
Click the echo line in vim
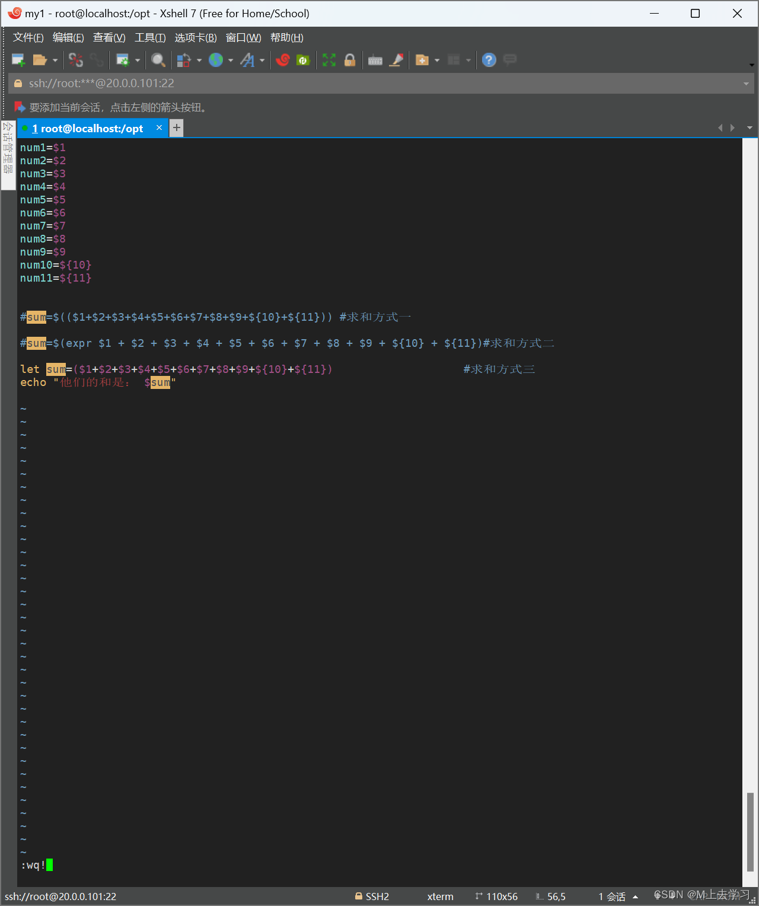98,382
